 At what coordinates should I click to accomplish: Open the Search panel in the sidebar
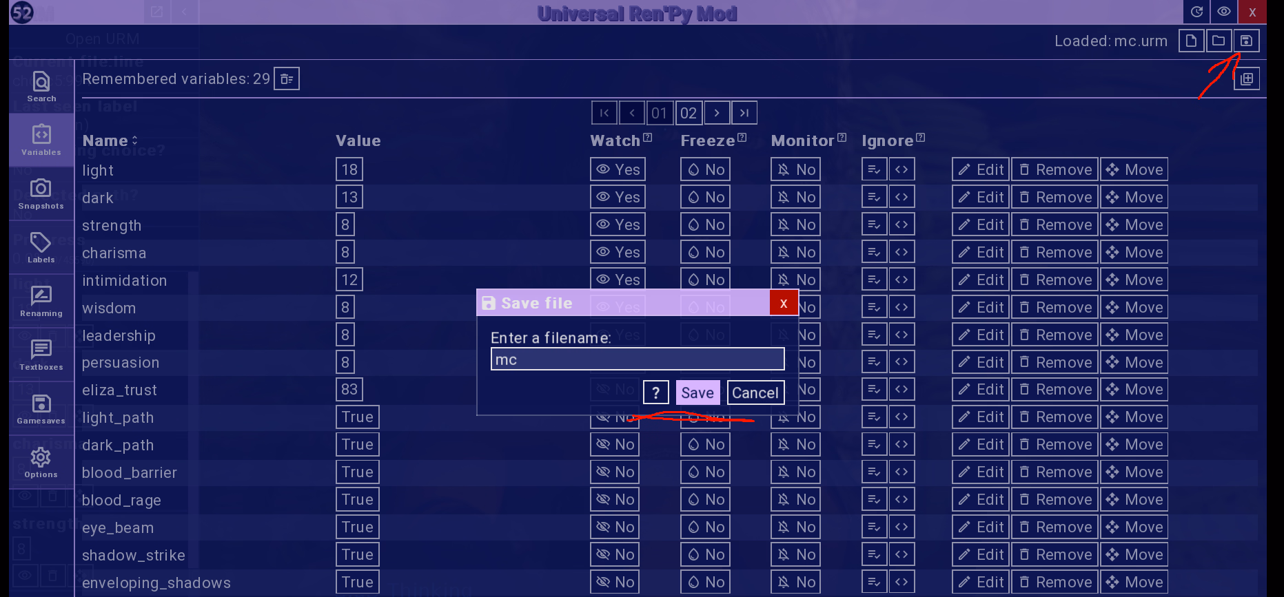click(41, 87)
